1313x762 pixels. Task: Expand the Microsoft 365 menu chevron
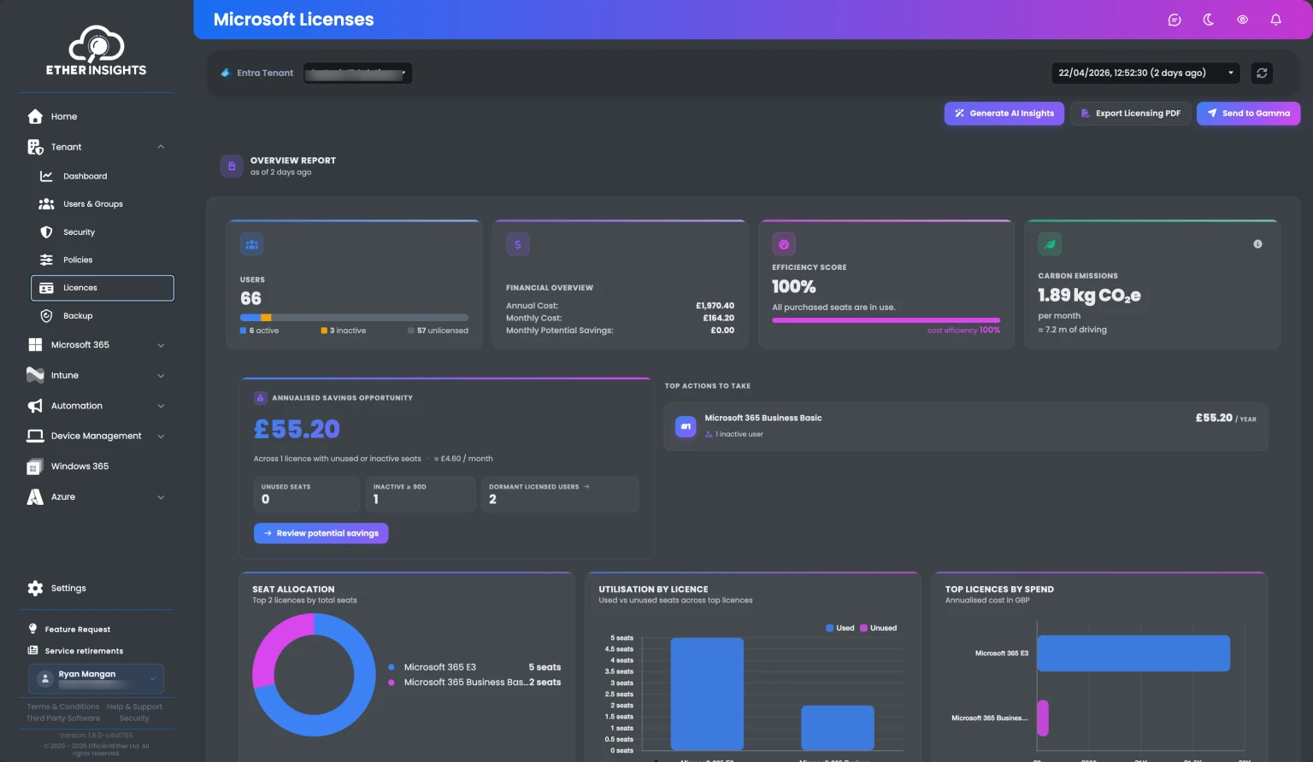[161, 345]
